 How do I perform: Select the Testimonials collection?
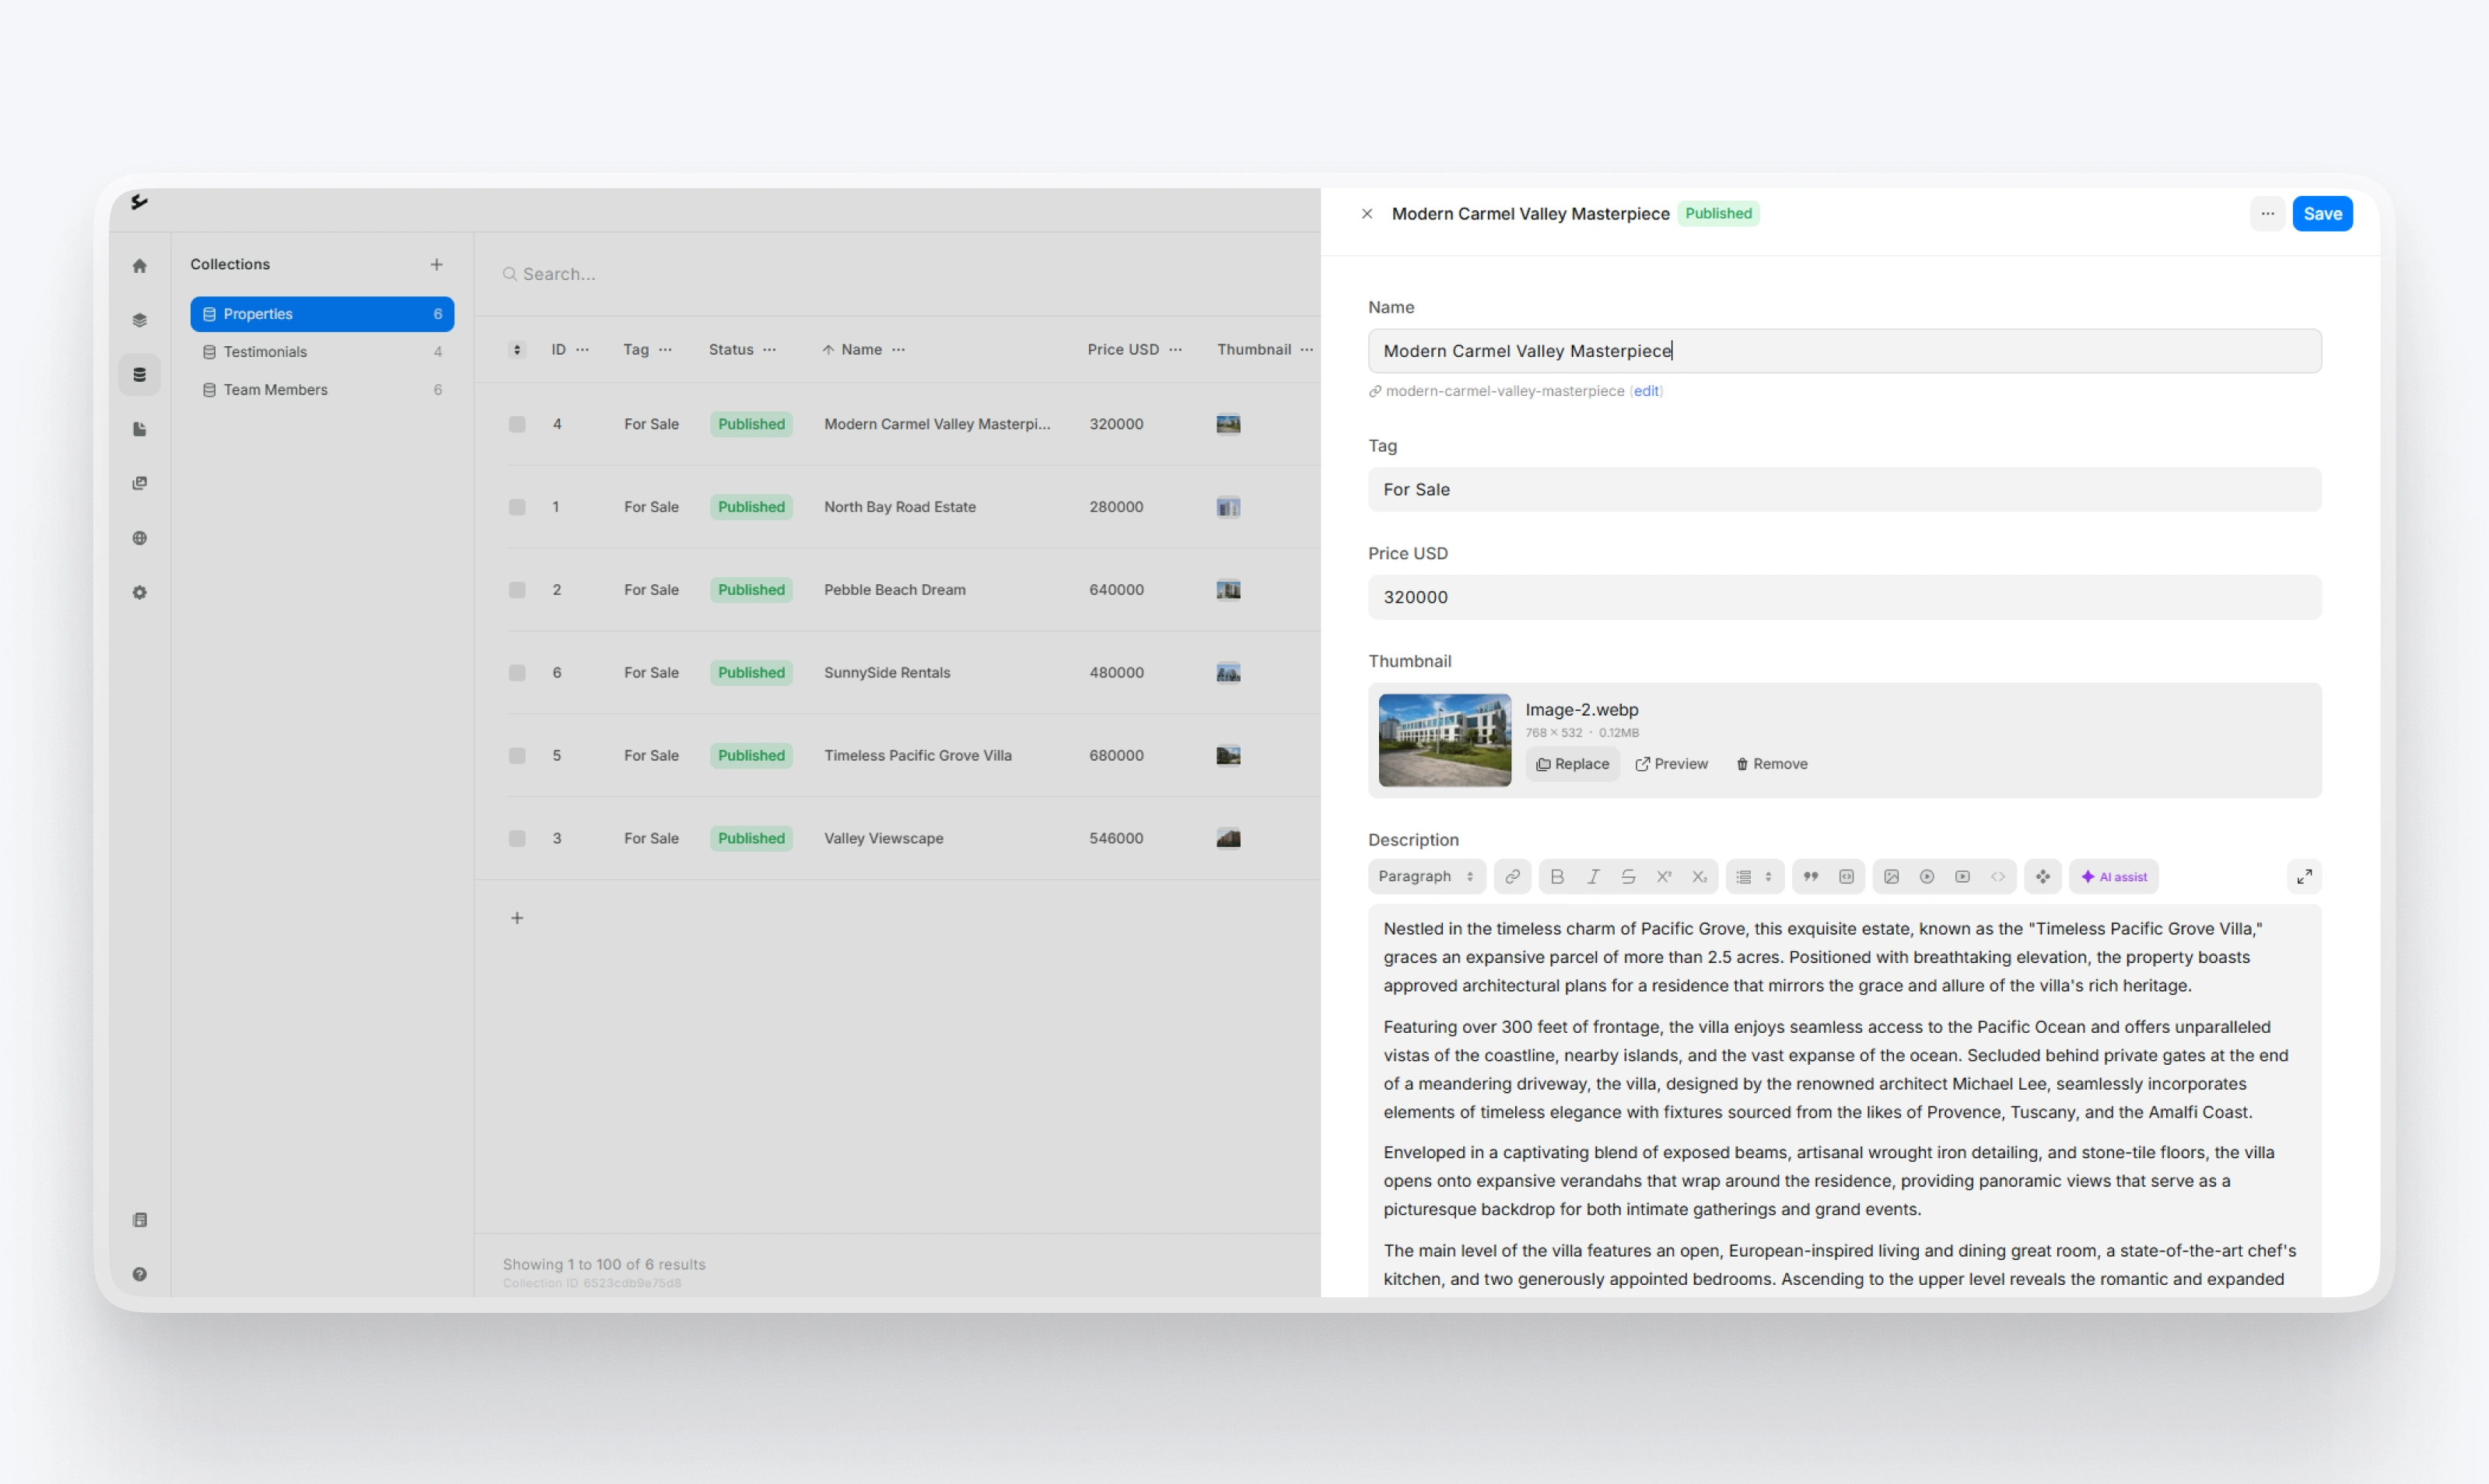322,352
